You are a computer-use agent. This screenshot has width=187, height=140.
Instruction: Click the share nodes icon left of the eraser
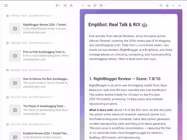pos(65,5)
